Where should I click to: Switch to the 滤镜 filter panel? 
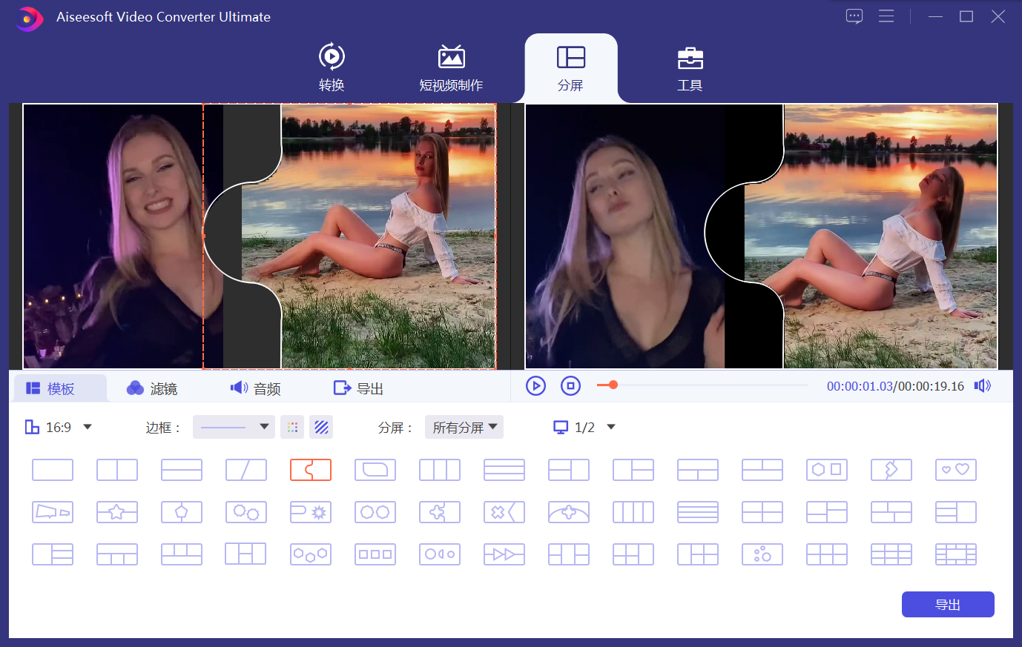(152, 389)
